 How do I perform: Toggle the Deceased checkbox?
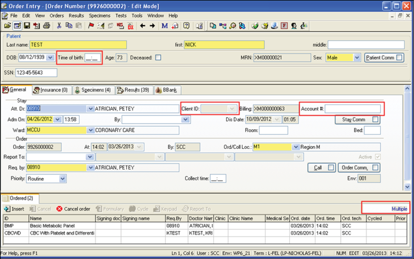[158, 57]
